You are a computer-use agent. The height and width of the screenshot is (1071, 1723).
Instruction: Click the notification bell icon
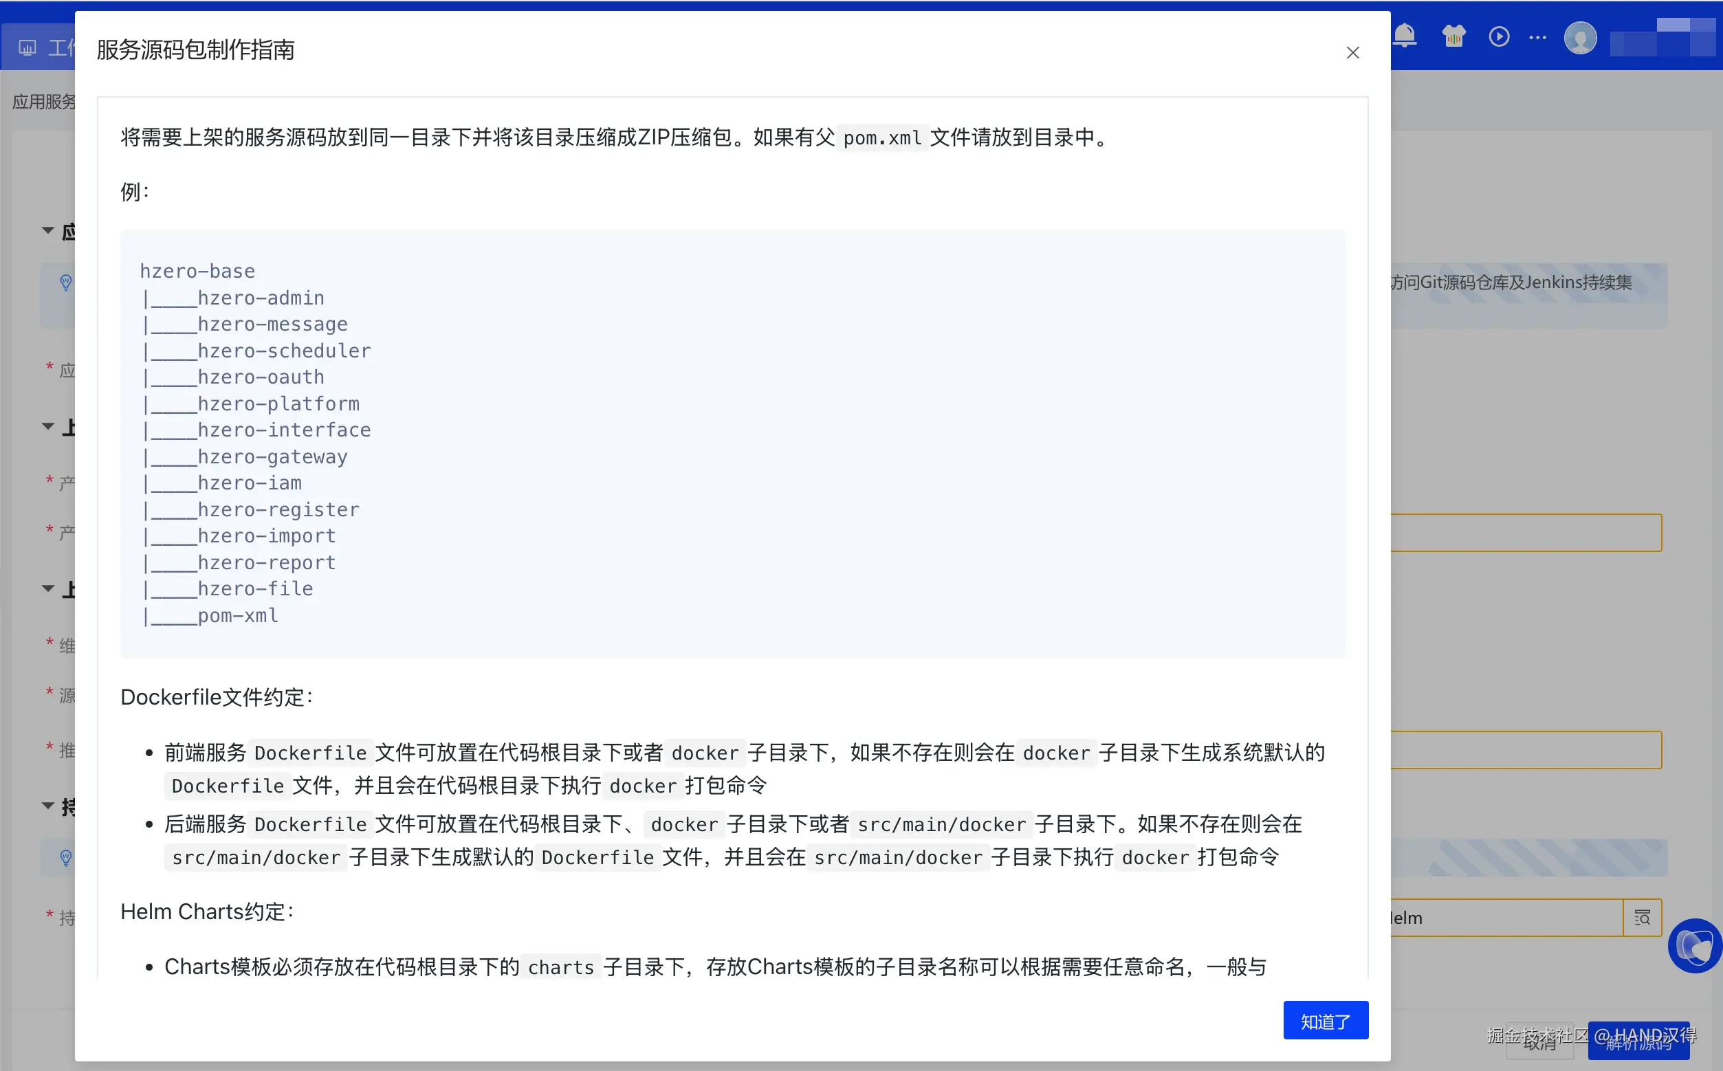tap(1405, 36)
